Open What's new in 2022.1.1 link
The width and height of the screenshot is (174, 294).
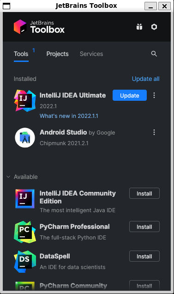(69, 116)
